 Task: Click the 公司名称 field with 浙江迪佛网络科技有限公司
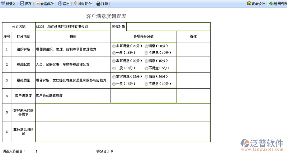pyautogui.click(x=72, y=27)
